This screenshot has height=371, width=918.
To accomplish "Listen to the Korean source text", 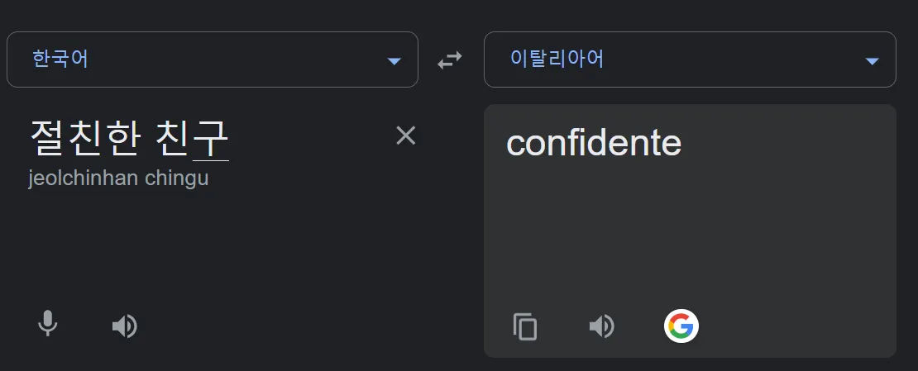I will tap(124, 326).
